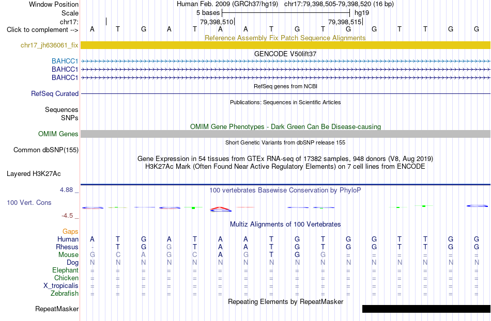The height and width of the screenshot is (321, 491).
Task: Open the RepeatMasker black repeat element
Action: (x=426, y=309)
